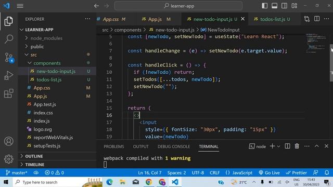The image size is (333, 187).
Task: Open todos-list.js in the explorer tree
Action: [x=57, y=79]
